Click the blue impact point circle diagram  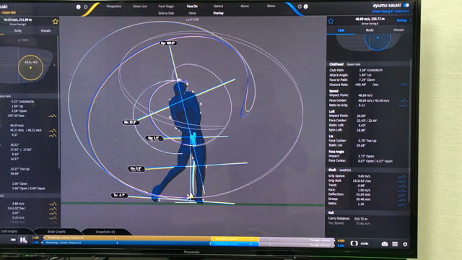[378, 40]
